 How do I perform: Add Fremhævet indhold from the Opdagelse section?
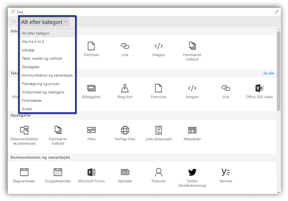pyautogui.click(x=58, y=136)
